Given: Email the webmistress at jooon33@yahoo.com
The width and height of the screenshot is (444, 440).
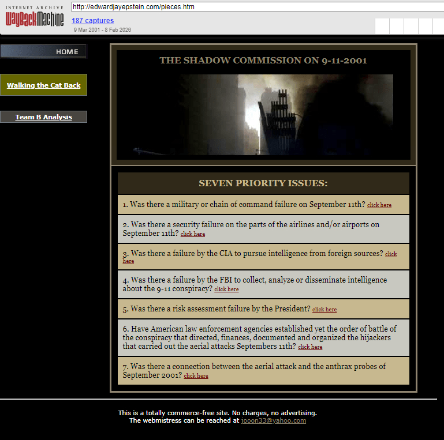Looking at the screenshot, I should tap(273, 421).
